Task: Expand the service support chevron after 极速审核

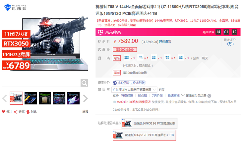Action: 183,95
